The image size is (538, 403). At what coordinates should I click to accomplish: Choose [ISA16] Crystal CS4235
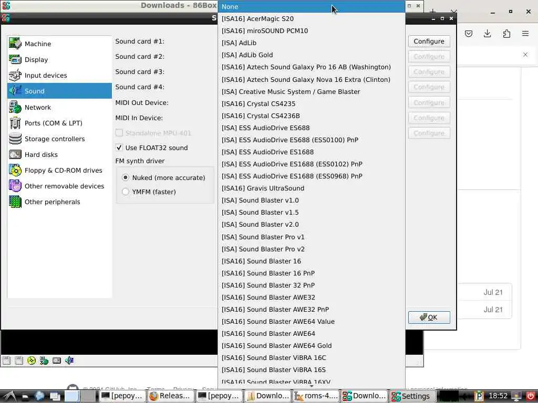[x=311, y=103]
